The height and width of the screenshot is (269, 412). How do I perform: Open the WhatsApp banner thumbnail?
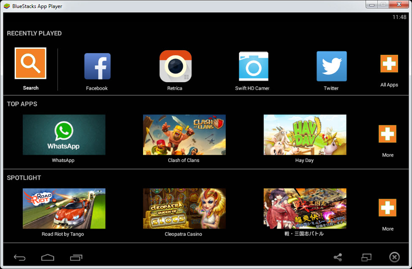64,134
